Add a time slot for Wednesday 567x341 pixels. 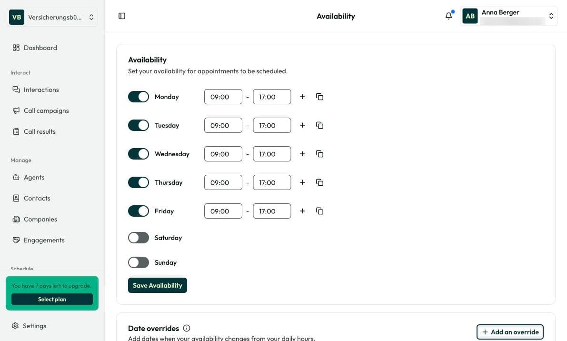[302, 154]
